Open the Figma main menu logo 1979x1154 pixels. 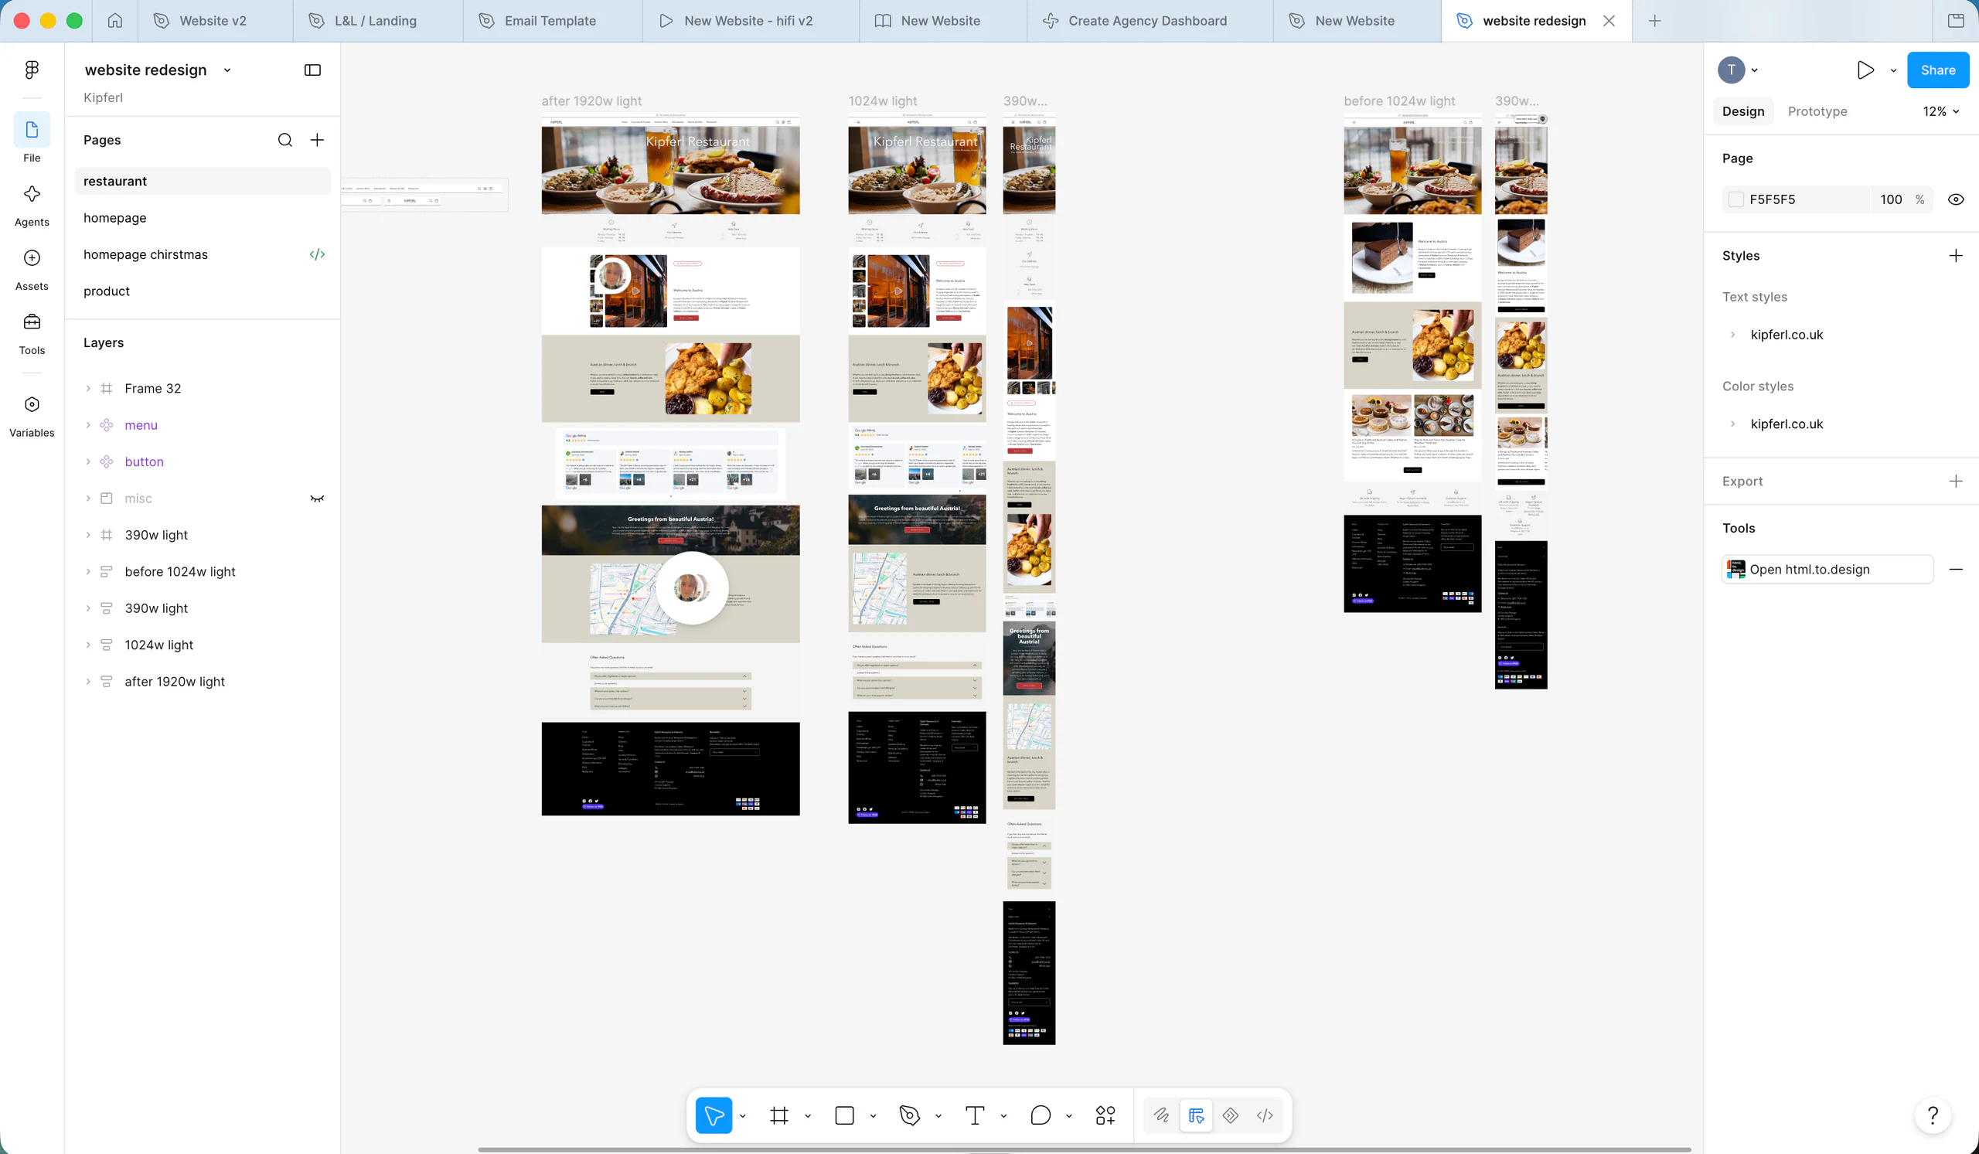[32, 70]
